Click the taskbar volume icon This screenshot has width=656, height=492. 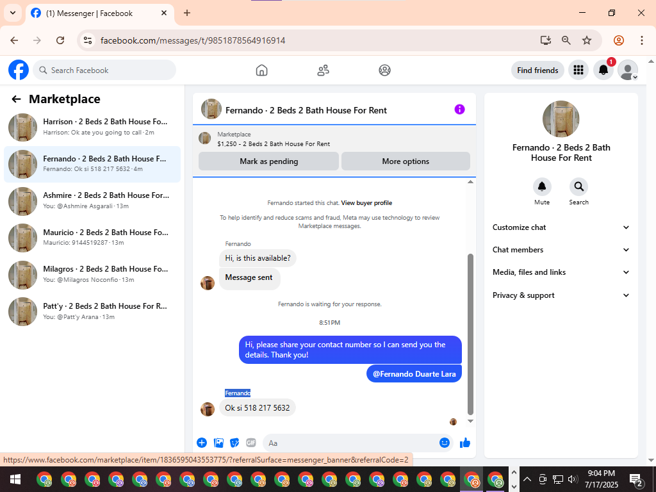point(573,479)
